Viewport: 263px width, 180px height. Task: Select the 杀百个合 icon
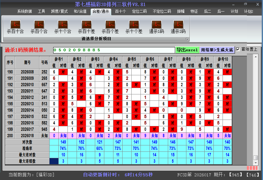(x=39, y=26)
